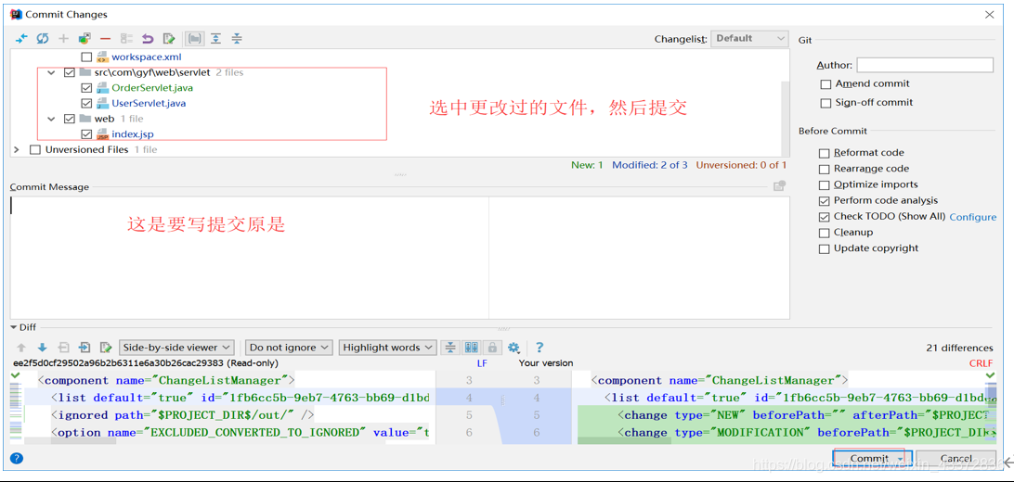Uncheck index.jsp checkbox
1014x482 pixels.
[86, 134]
